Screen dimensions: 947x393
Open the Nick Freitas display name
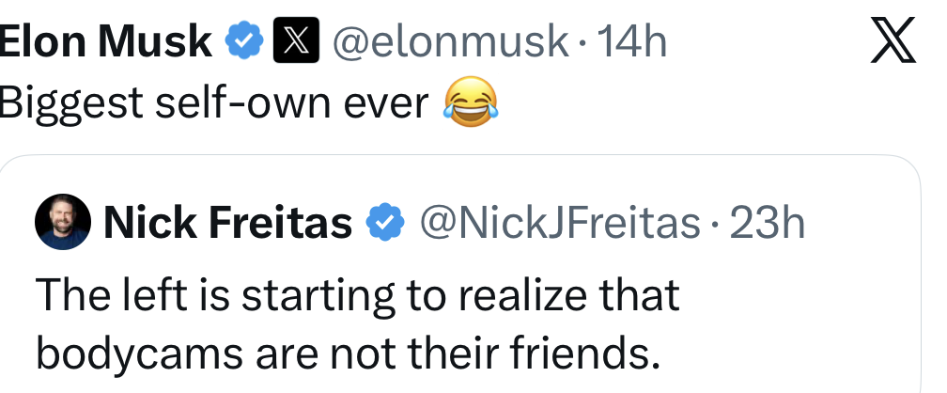coord(227,223)
